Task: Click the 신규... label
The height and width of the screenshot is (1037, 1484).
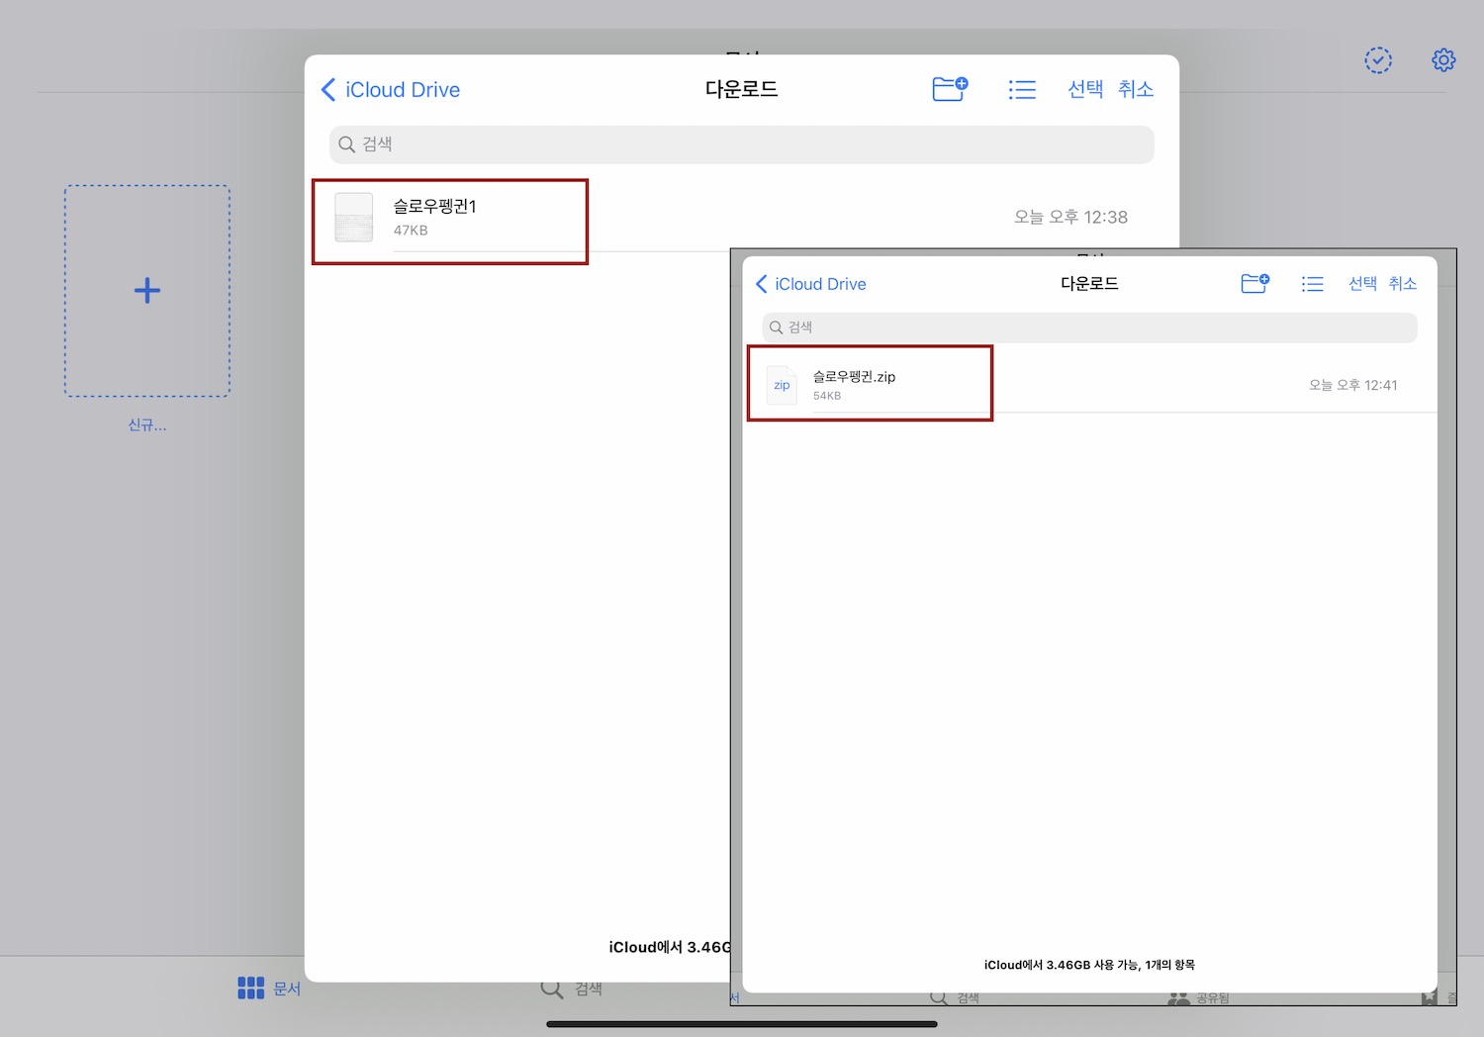Action: [147, 424]
